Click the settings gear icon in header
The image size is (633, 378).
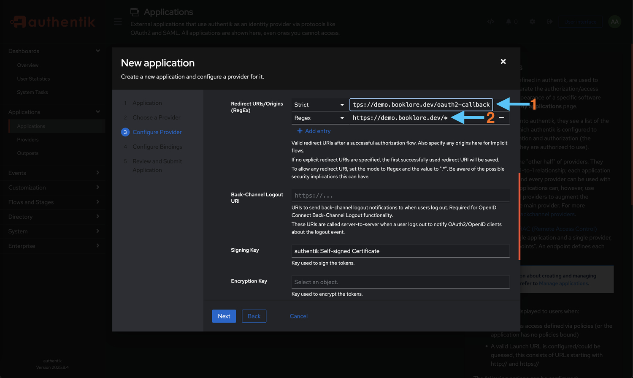[x=532, y=22]
